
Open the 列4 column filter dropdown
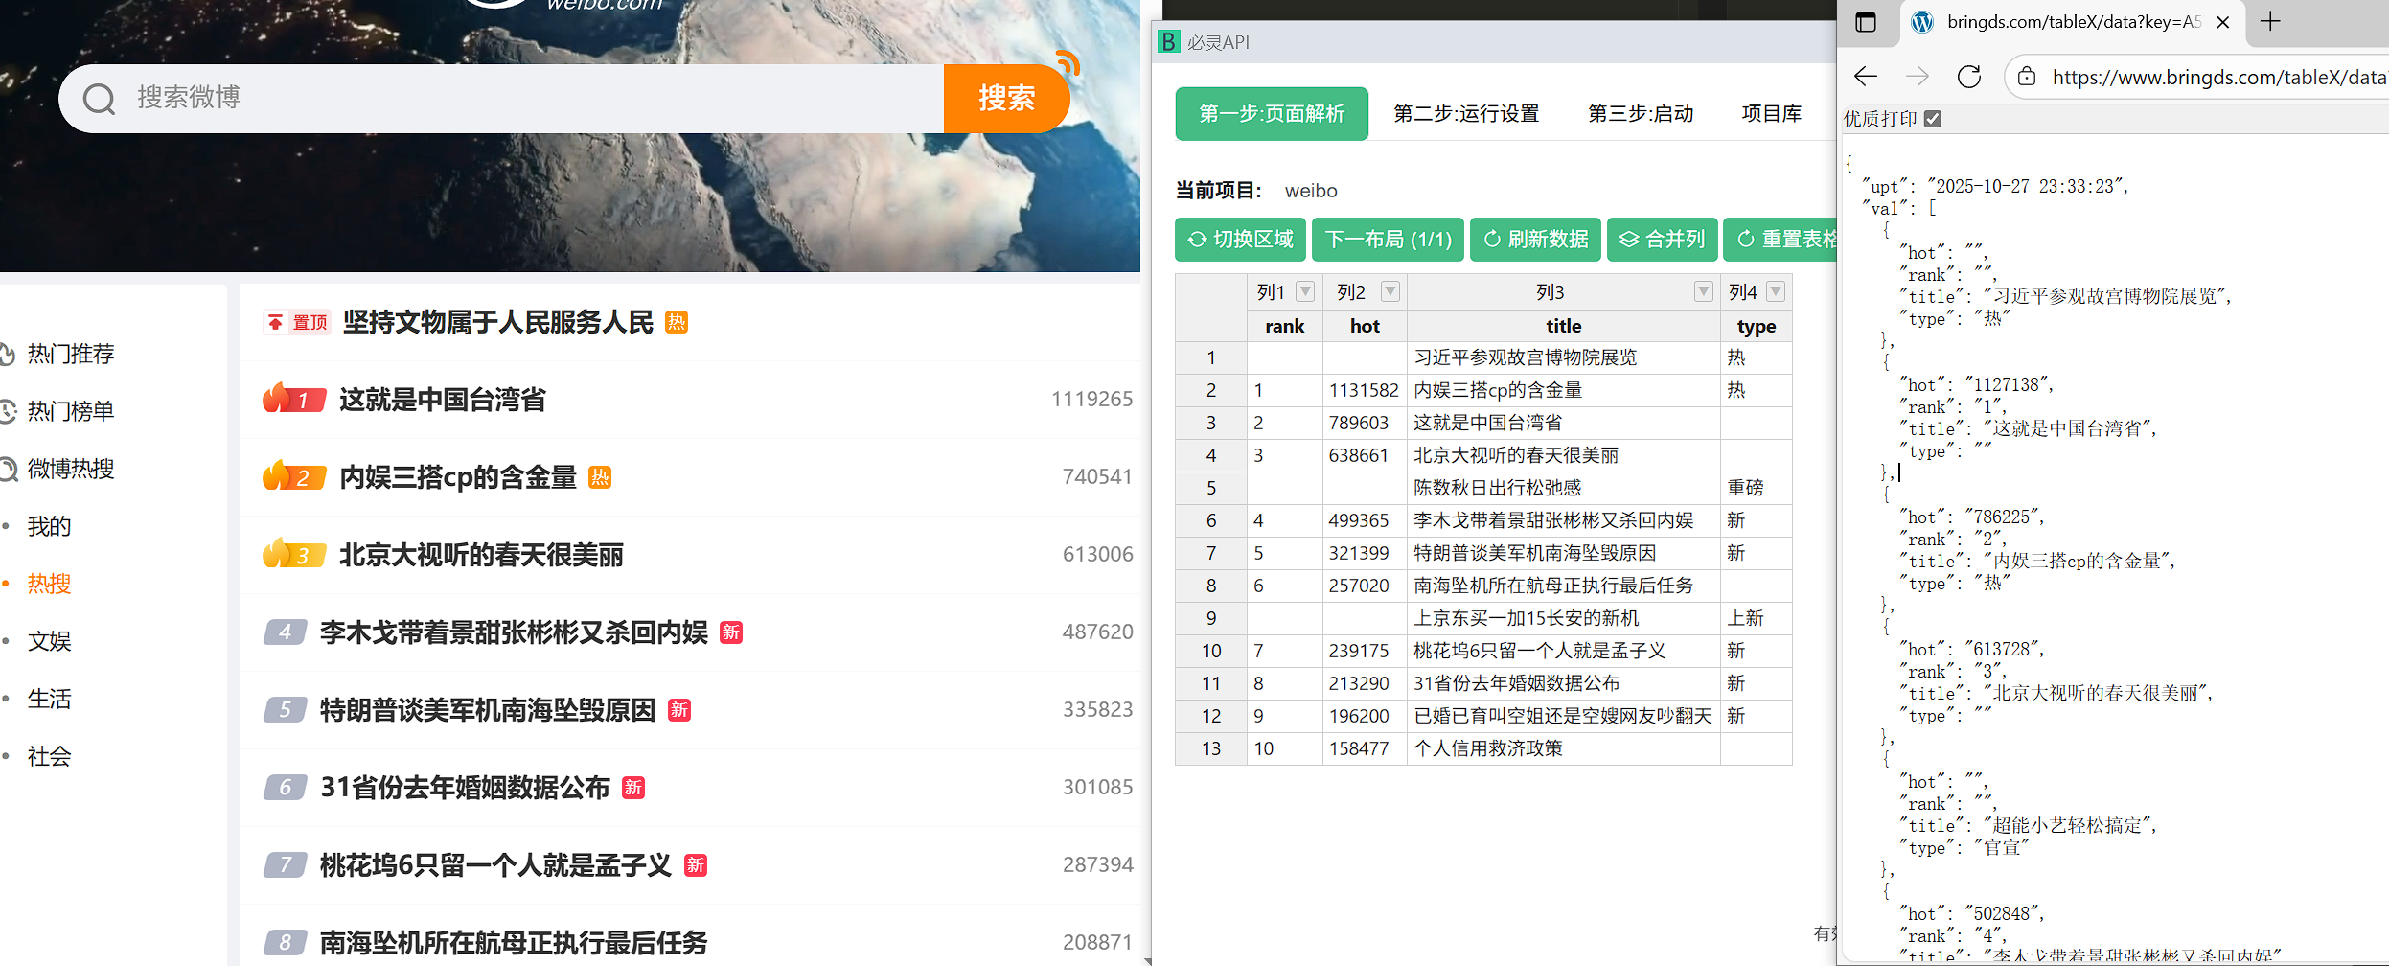pos(1778,291)
